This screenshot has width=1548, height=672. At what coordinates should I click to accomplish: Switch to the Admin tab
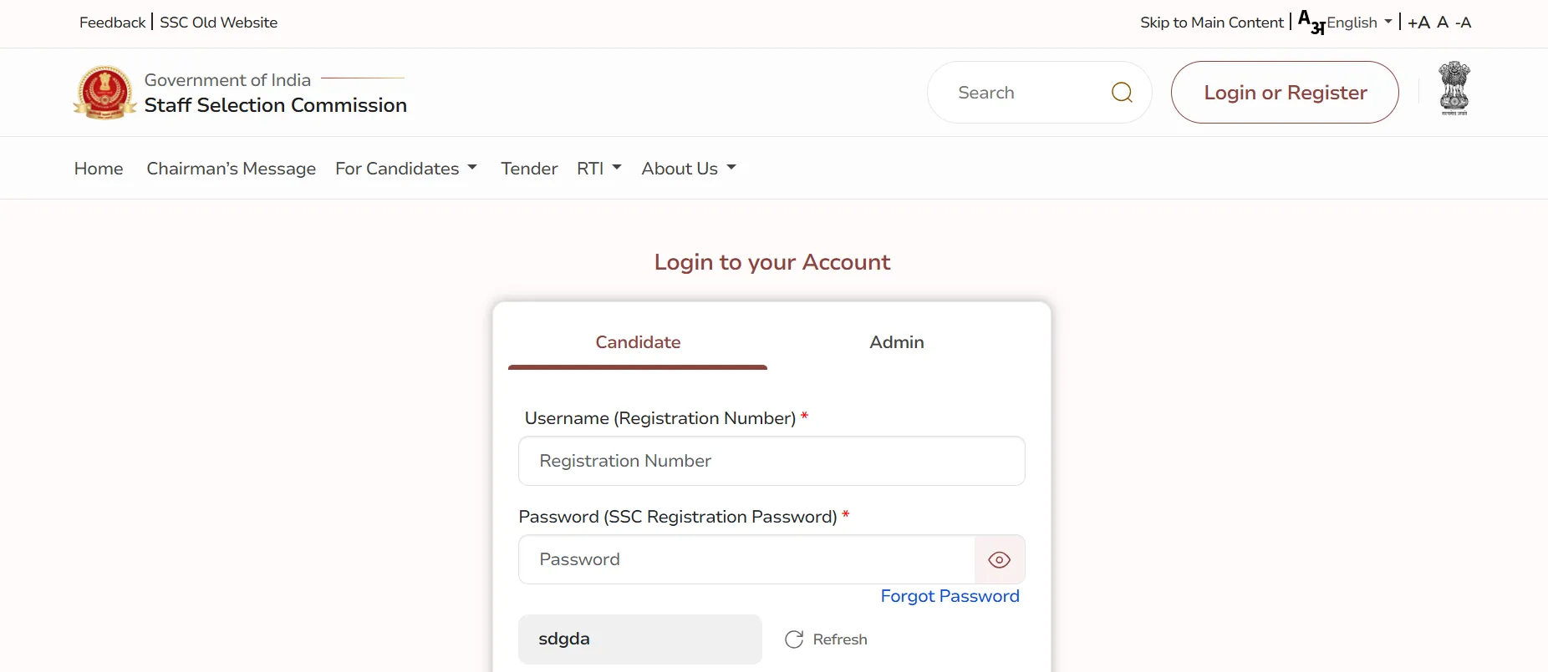click(897, 342)
